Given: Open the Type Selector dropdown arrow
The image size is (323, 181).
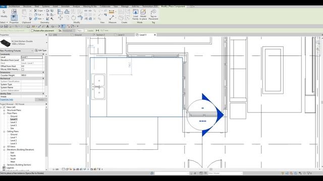Looking at the screenshot, I should pyautogui.click(x=46, y=43).
